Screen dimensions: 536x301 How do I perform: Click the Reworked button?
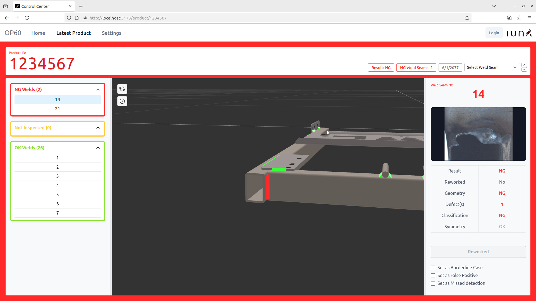pyautogui.click(x=478, y=252)
